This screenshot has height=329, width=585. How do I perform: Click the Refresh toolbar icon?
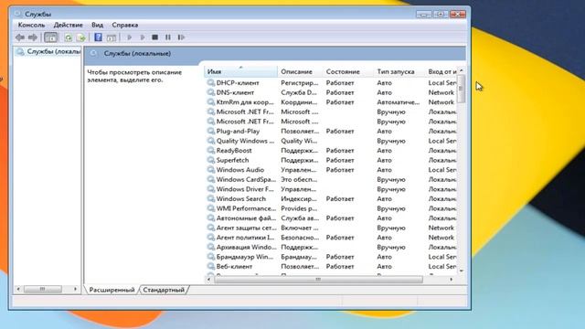pyautogui.click(x=68, y=37)
